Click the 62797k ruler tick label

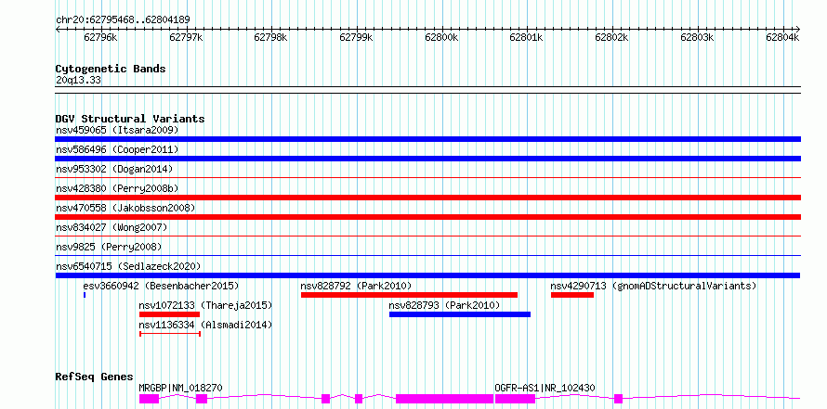point(186,38)
